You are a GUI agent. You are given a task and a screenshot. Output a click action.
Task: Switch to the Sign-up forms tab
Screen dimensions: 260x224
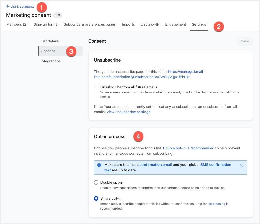click(x=46, y=24)
